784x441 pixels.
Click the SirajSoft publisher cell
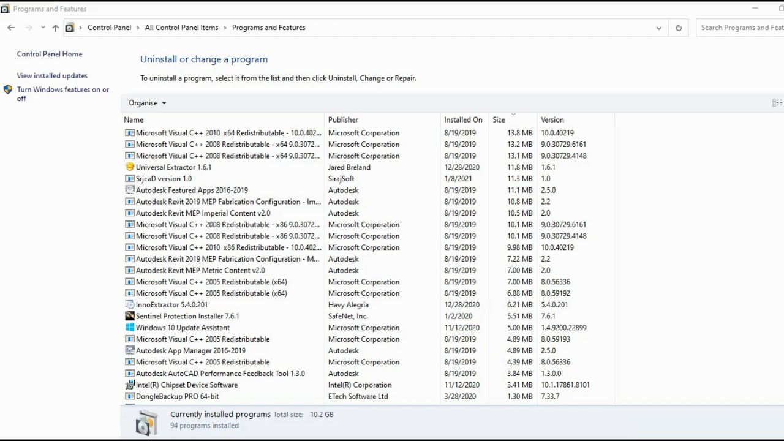341,179
